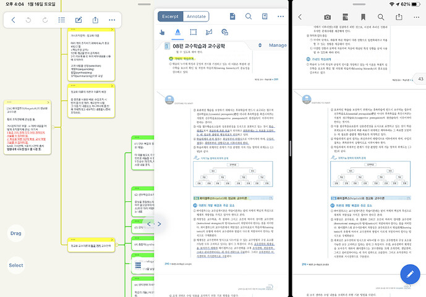This screenshot has width=426, height=297.
Task: Go back in the right PDF app
Action: (300, 17)
